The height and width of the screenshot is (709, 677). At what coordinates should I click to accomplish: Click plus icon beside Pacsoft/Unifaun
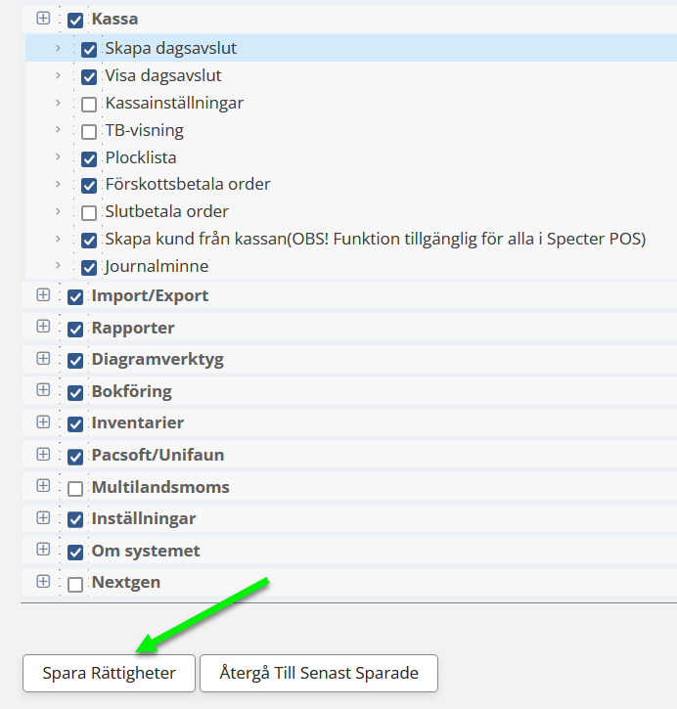pos(43,454)
